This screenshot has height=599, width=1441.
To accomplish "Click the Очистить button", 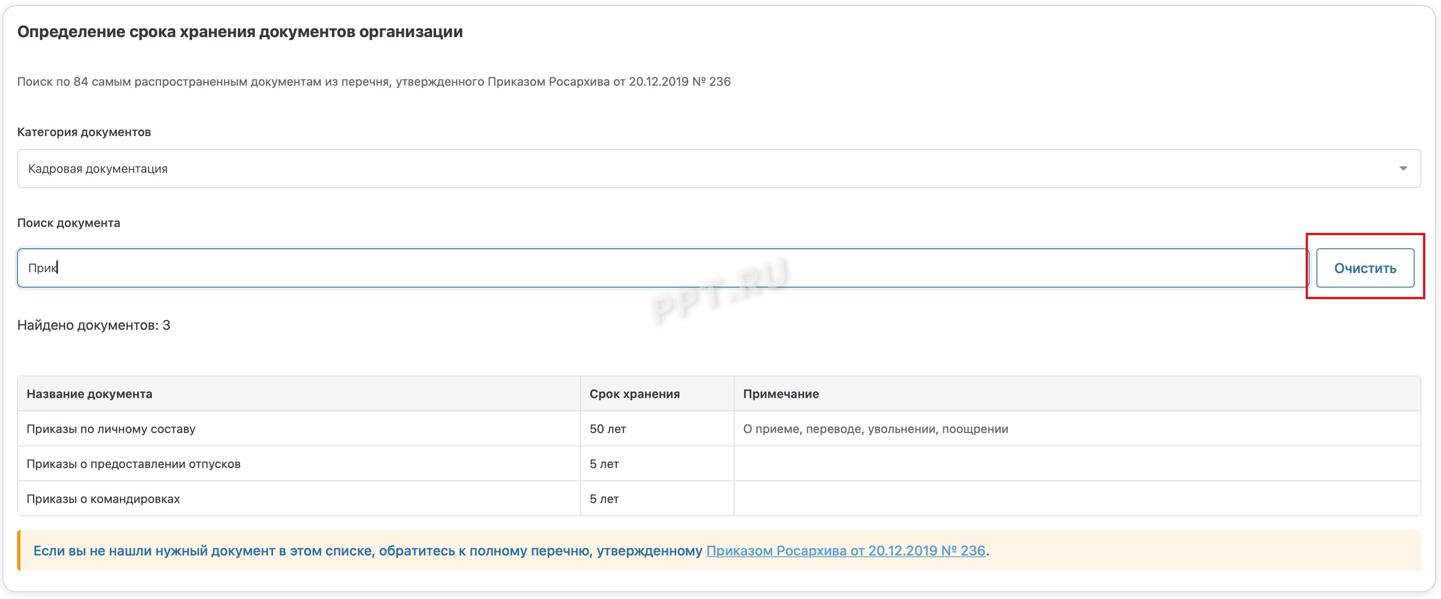I will (1365, 268).
